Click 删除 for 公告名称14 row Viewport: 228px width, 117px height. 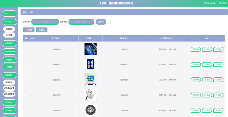pos(218,49)
